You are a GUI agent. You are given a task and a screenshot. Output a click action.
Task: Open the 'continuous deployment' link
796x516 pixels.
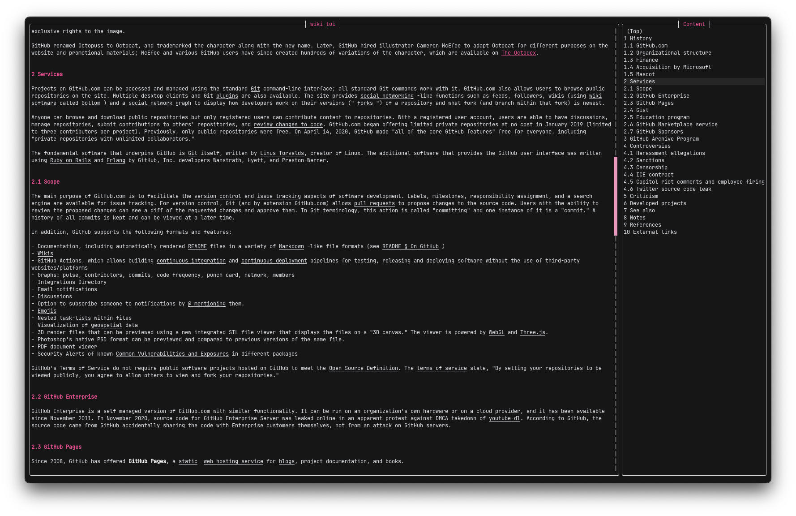point(274,261)
